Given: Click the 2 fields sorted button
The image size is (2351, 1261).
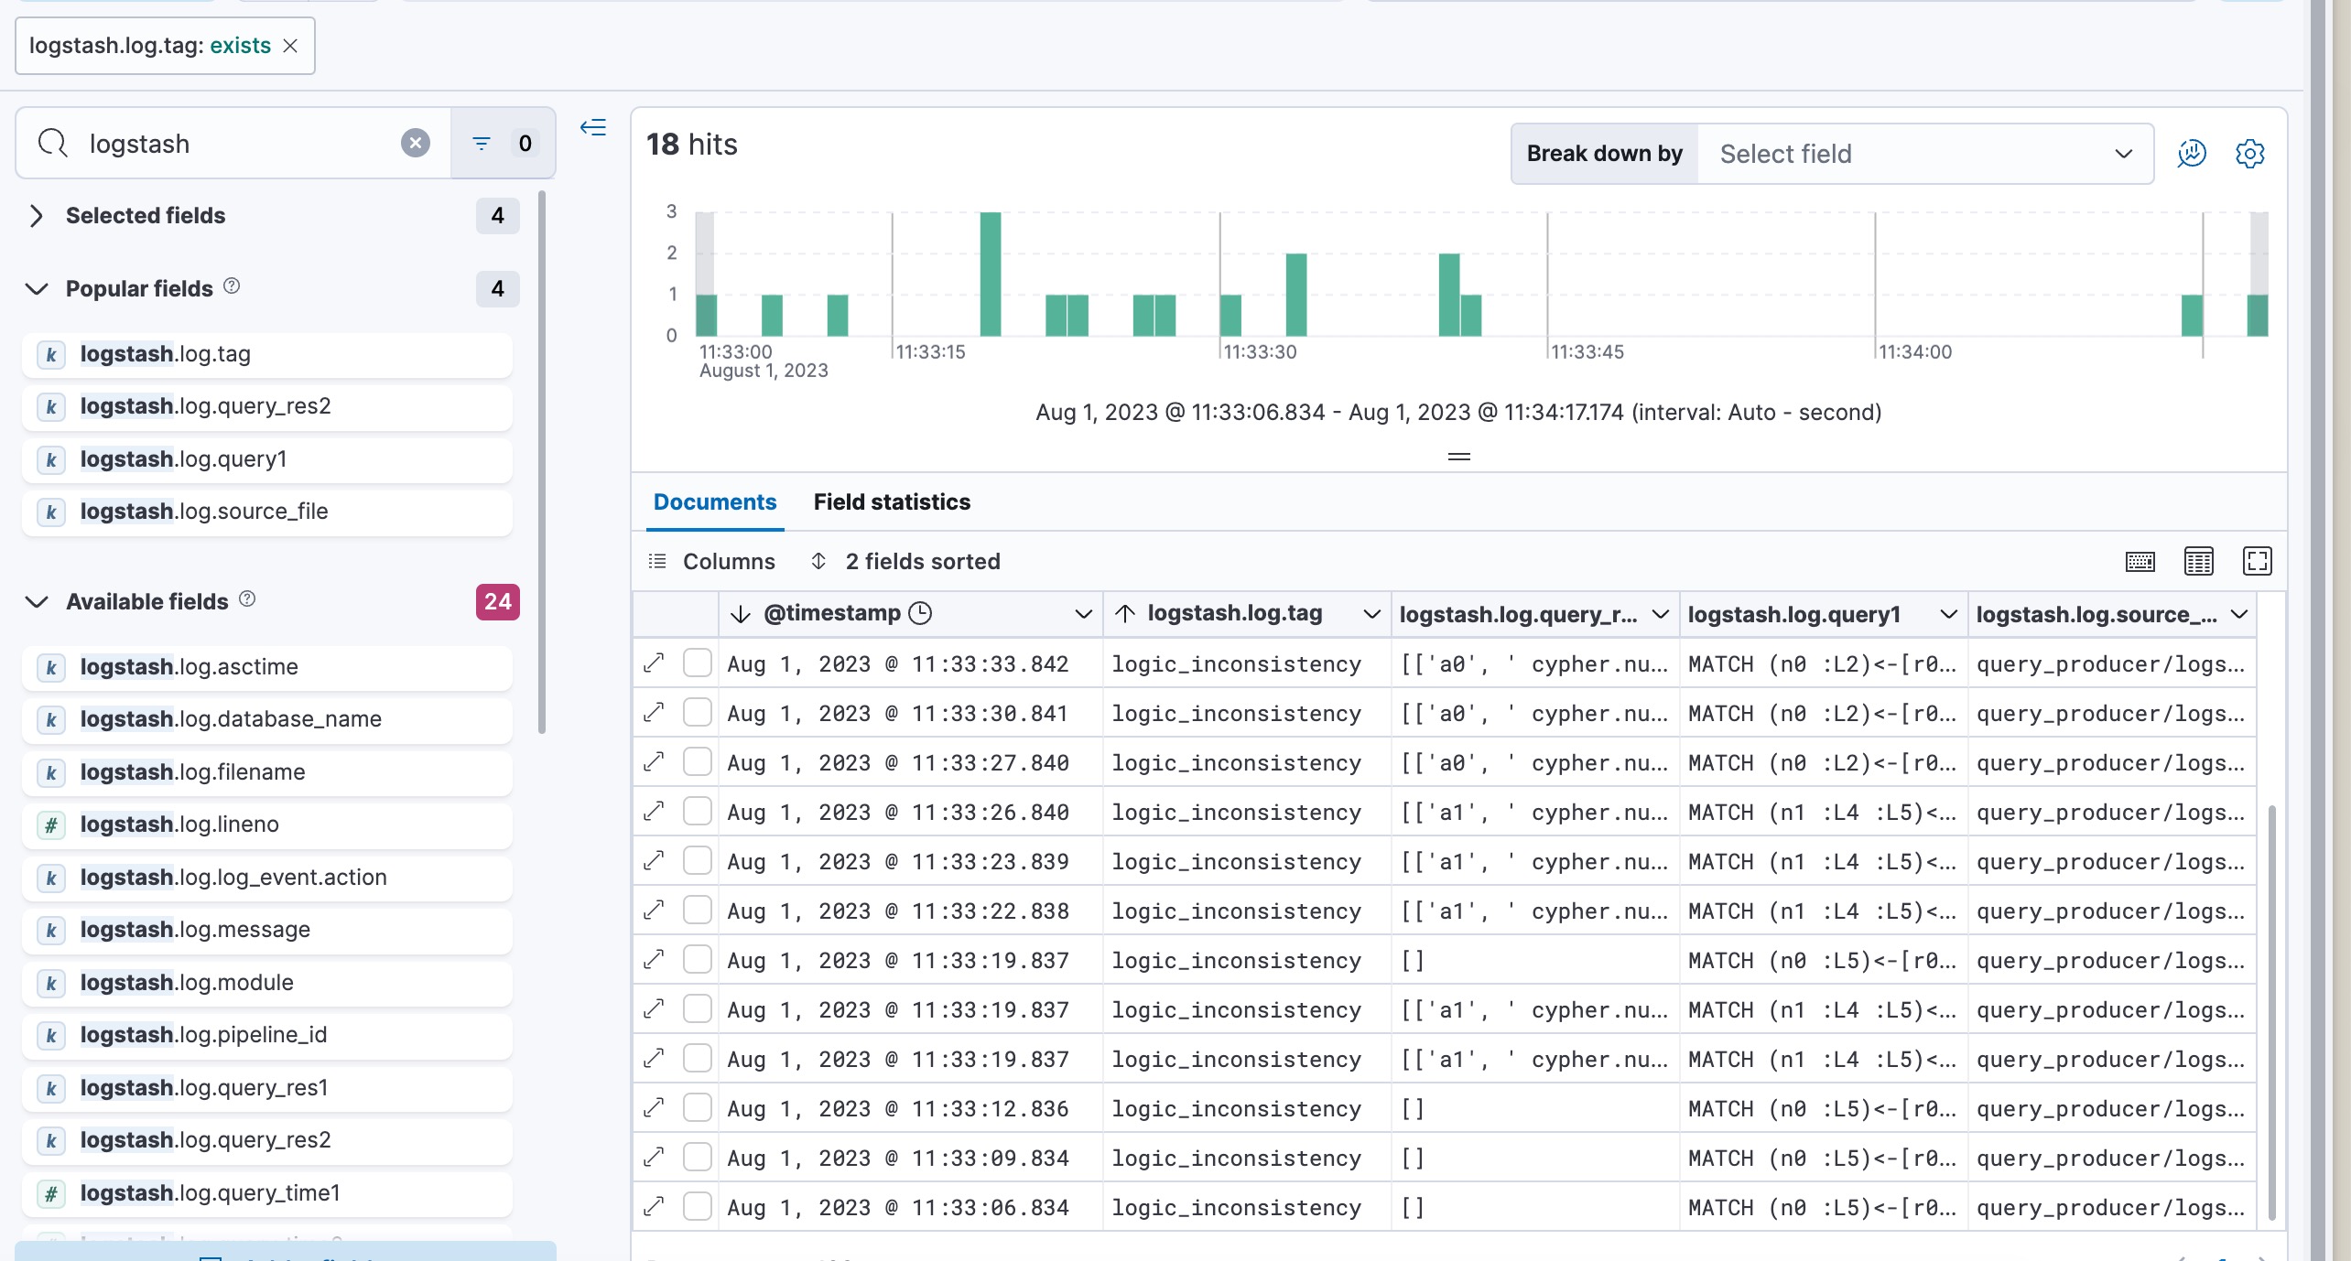Looking at the screenshot, I should [x=905, y=560].
